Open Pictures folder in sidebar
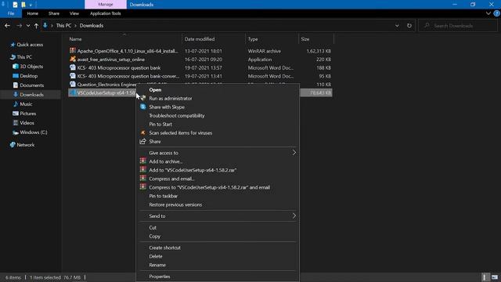 pyautogui.click(x=28, y=114)
